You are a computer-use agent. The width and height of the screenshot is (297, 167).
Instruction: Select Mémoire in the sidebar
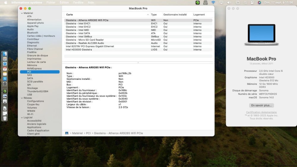pos(32,65)
